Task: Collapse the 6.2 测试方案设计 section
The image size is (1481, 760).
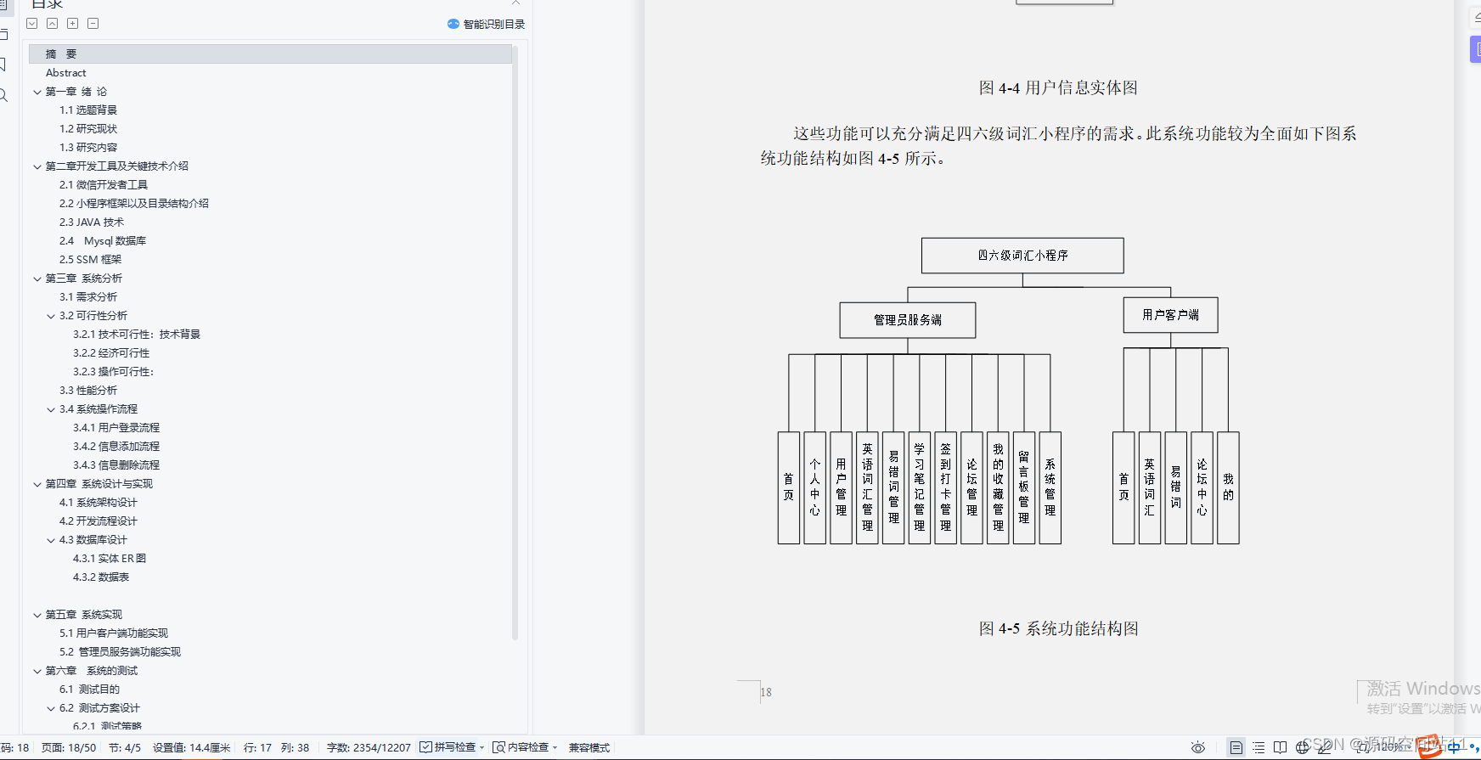Action: pyautogui.click(x=51, y=708)
